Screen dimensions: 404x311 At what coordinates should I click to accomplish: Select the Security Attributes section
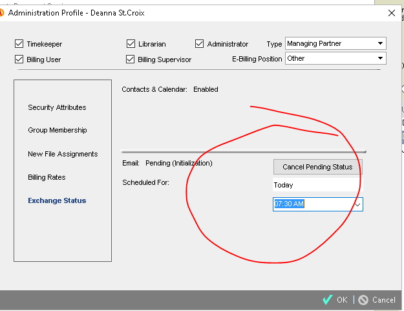click(57, 107)
